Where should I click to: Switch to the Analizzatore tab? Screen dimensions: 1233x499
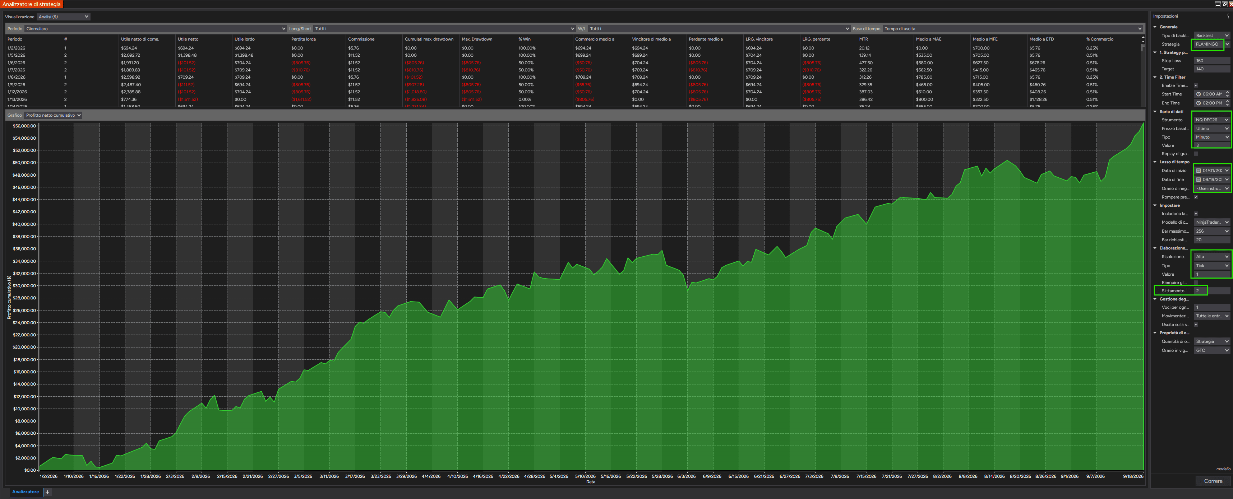pyautogui.click(x=26, y=492)
